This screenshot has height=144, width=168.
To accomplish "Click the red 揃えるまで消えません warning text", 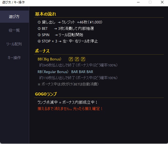I will pyautogui.click(x=70, y=109).
